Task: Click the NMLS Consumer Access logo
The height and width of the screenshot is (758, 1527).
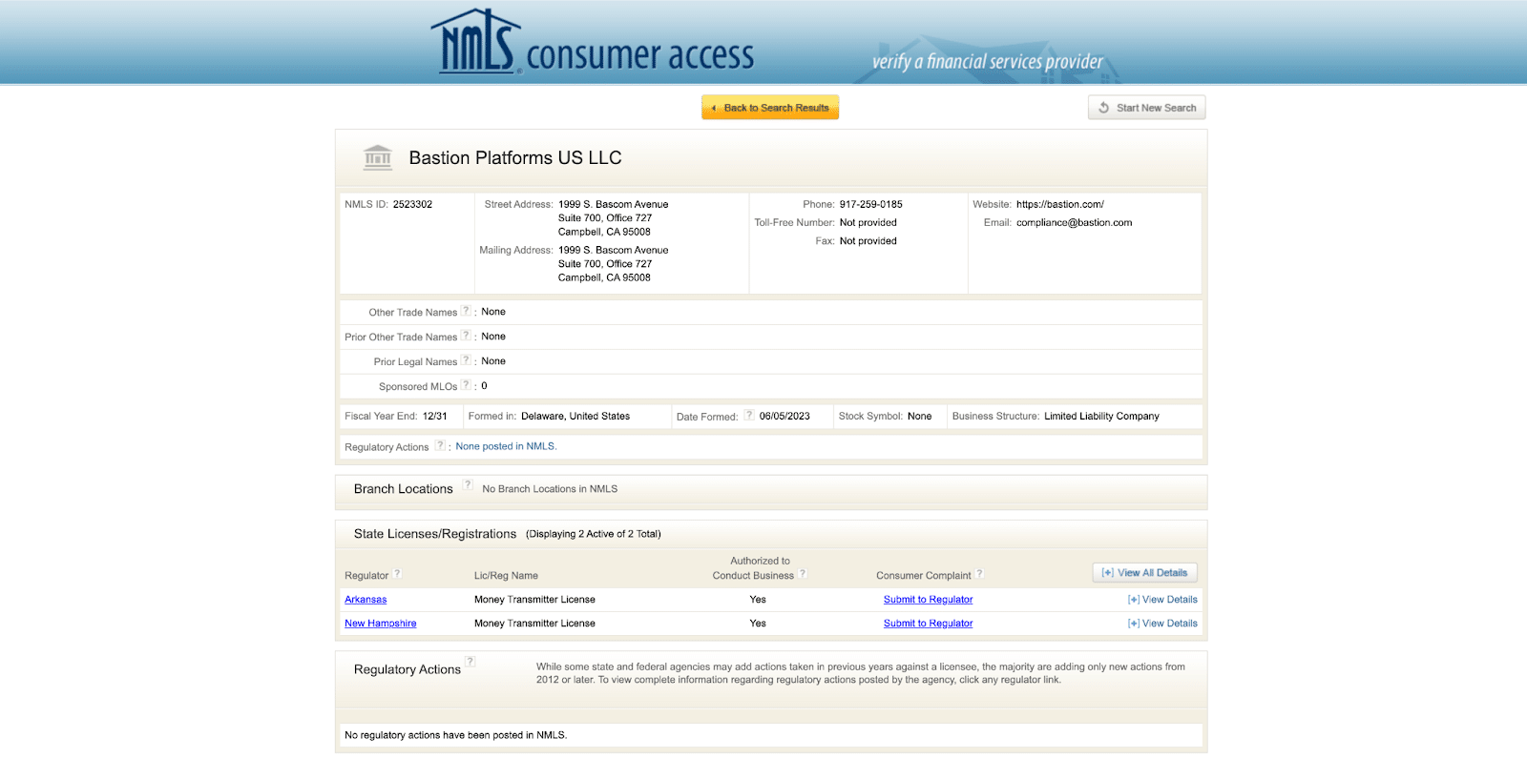Action: pyautogui.click(x=592, y=44)
